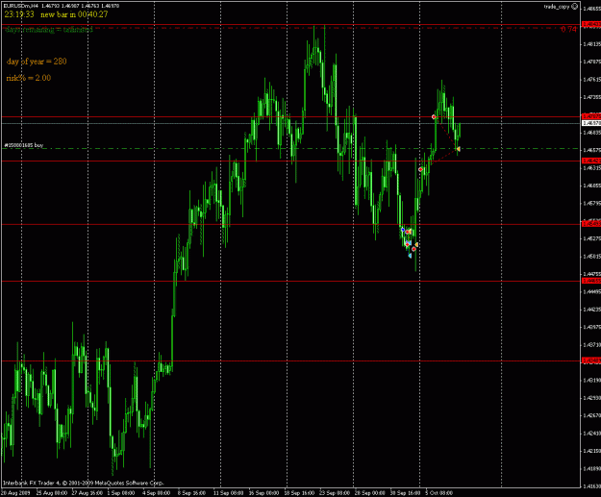Click the orange arrow marker on the buy line
The width and height of the screenshot is (601, 497).
click(458, 149)
